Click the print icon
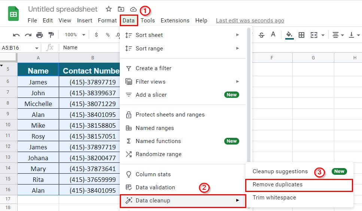 (x=39, y=35)
